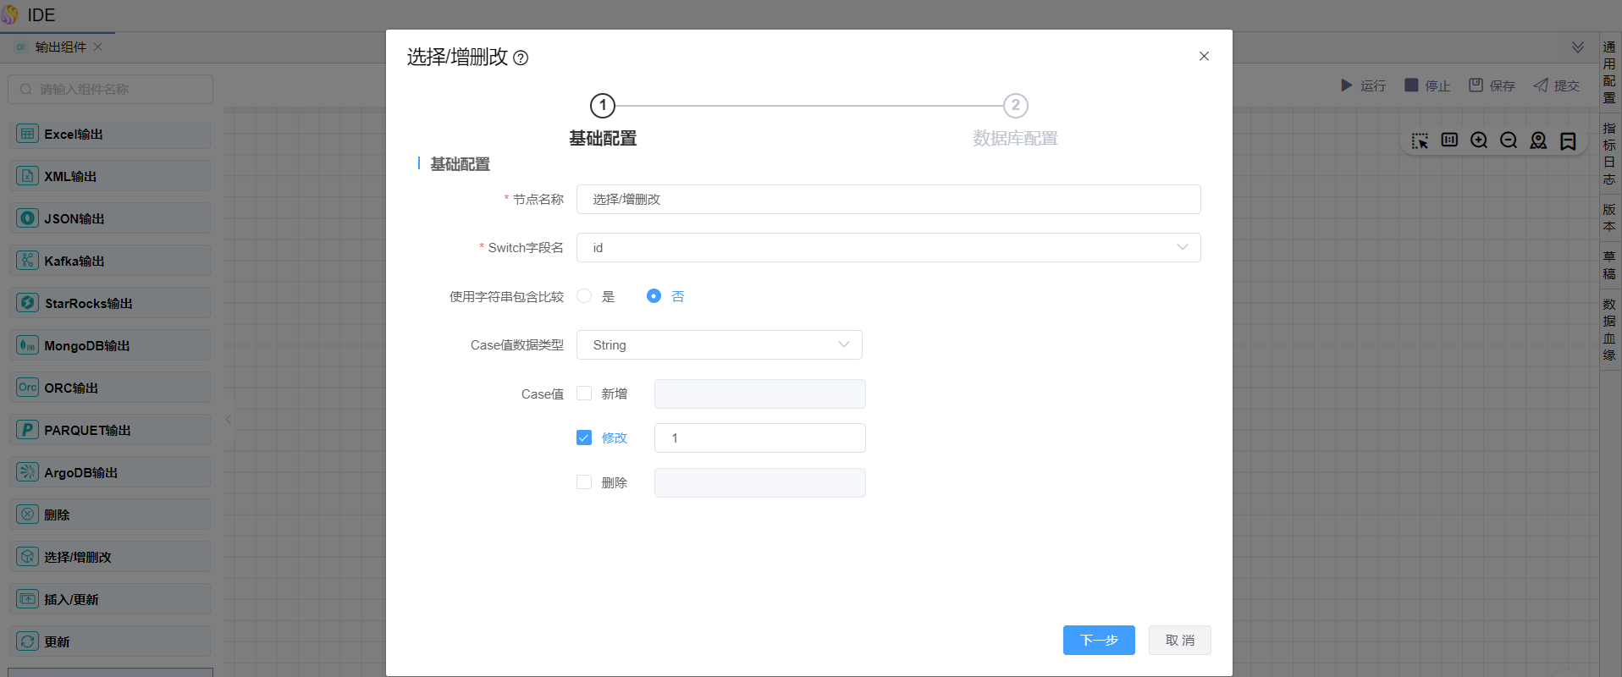Select 是 for string contains comparison
The width and height of the screenshot is (1622, 677).
coord(584,296)
